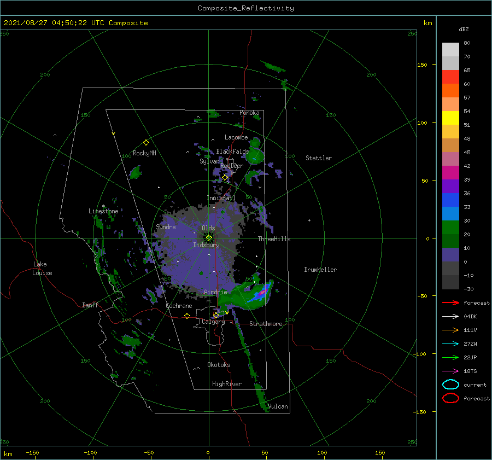This screenshot has width=492, height=460.
Task: Pick the purple 36-39 dBZ swatch
Action: 450,187
